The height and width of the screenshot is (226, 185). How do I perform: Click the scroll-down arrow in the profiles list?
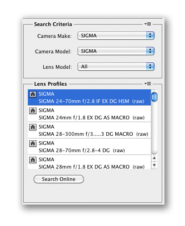click(x=154, y=165)
